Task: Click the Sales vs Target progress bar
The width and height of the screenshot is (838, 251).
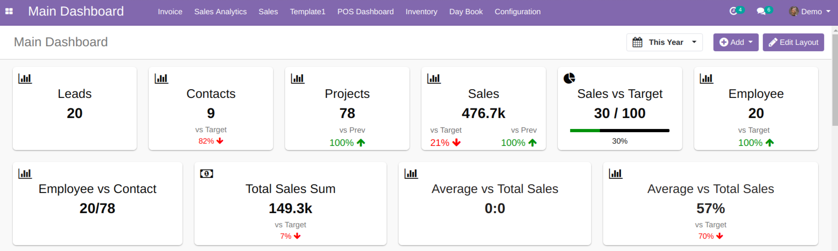Action: (x=619, y=131)
